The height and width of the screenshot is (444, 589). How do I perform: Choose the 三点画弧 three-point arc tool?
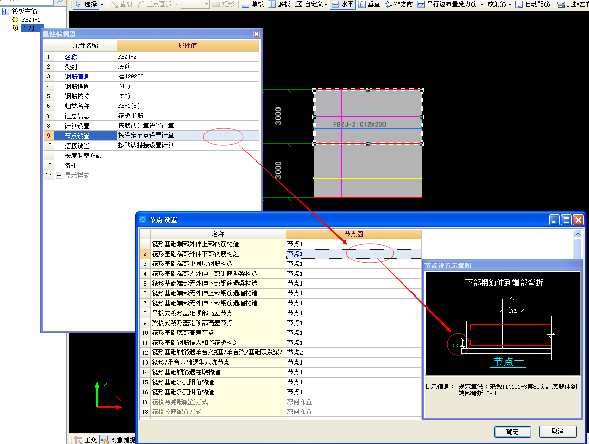click(155, 4)
